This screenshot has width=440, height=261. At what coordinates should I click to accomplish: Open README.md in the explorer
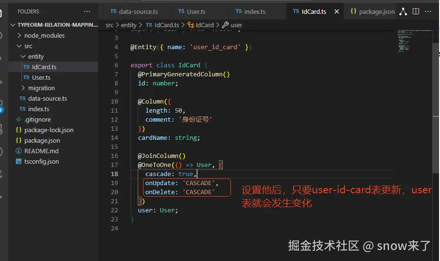53,151
